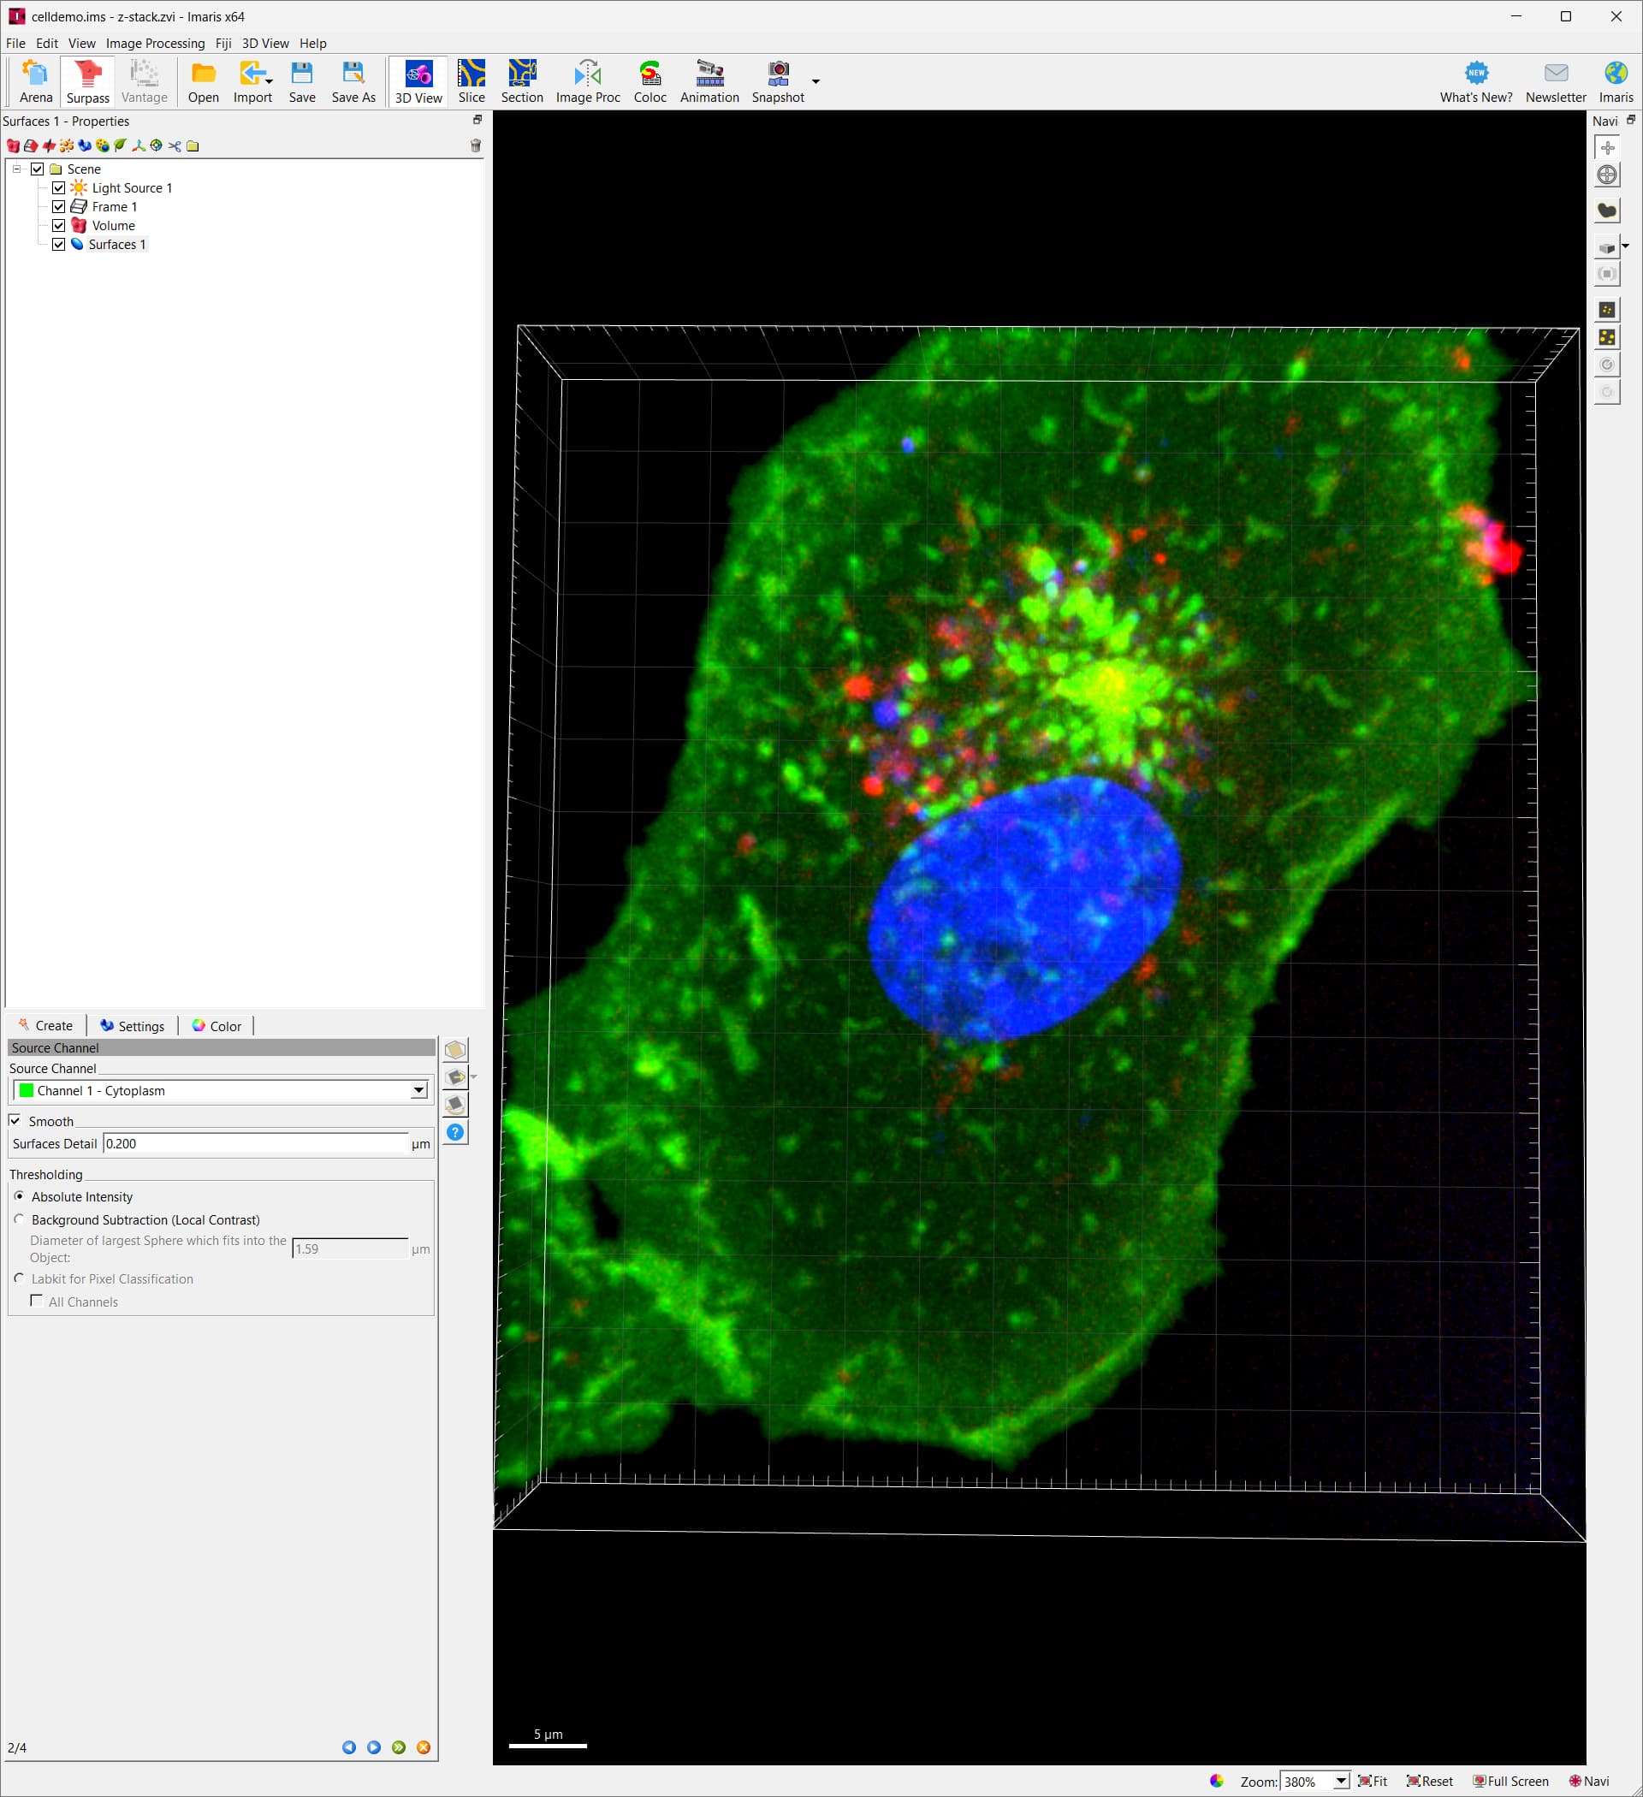Click the help question mark icon

click(x=454, y=1132)
